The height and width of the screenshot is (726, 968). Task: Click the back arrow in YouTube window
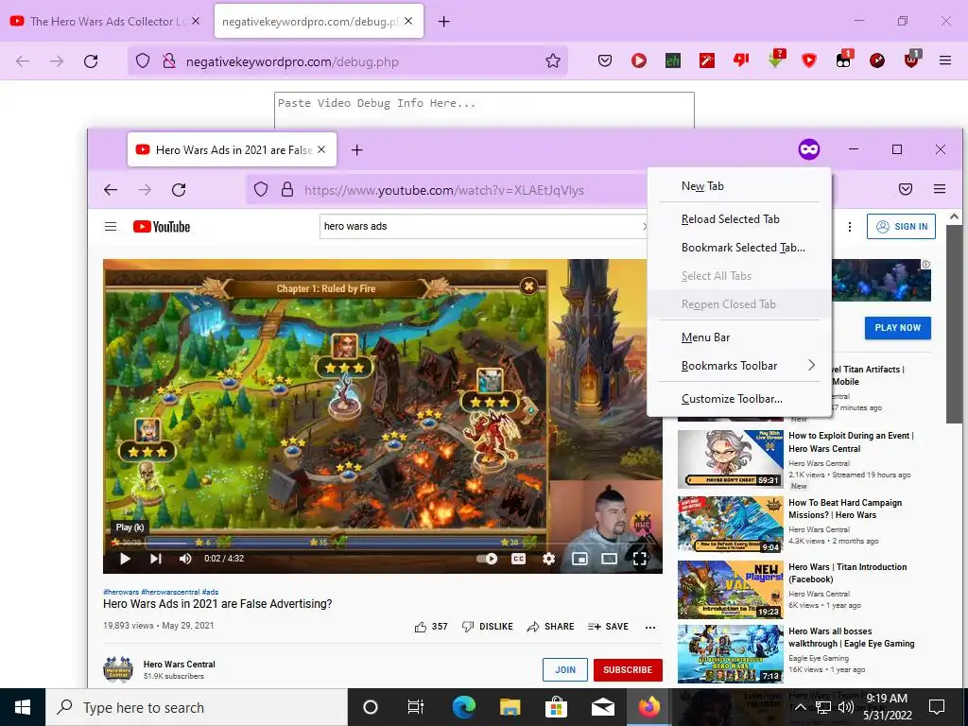[x=111, y=189]
